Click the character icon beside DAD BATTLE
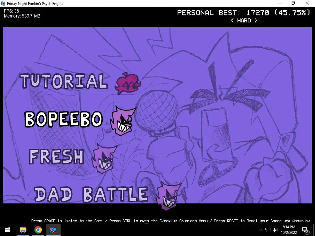The width and height of the screenshot is (315, 236). [x=169, y=196]
